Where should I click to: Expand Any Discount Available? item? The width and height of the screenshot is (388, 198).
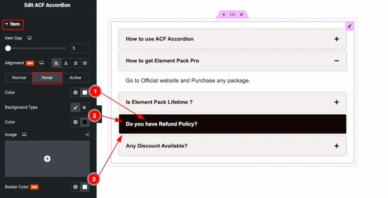point(336,146)
